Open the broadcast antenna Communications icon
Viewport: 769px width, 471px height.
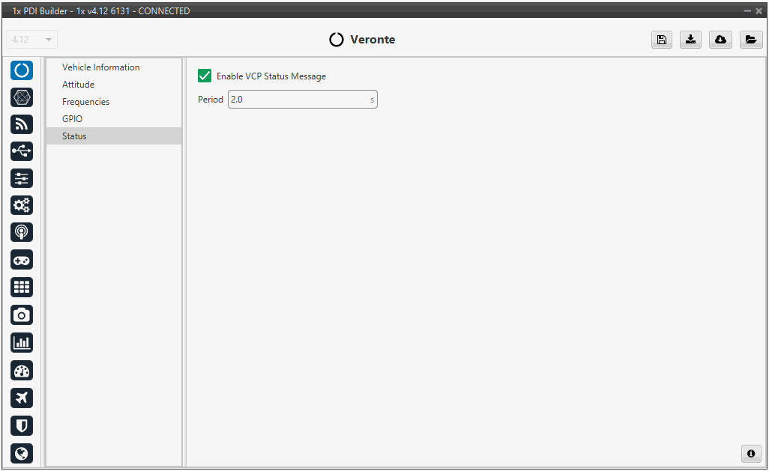(22, 232)
